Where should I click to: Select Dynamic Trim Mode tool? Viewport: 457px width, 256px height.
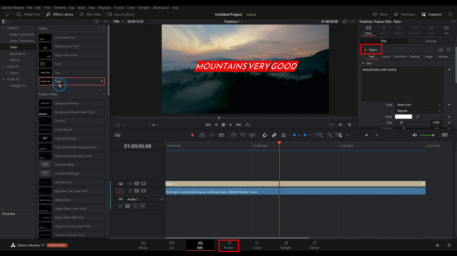tap(212, 135)
